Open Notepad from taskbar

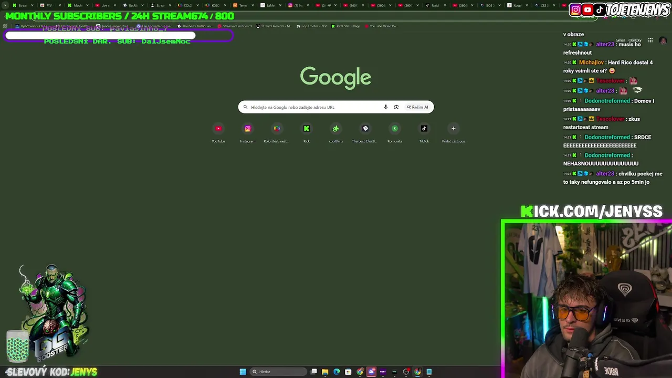pyautogui.click(x=429, y=372)
